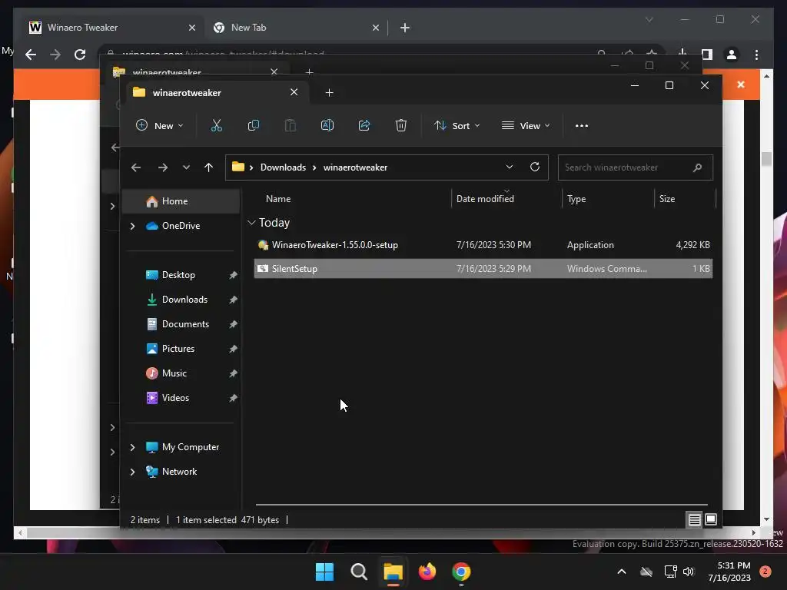Viewport: 787px width, 590px height.
Task: Go back in the Chrome window
Action: point(31,55)
